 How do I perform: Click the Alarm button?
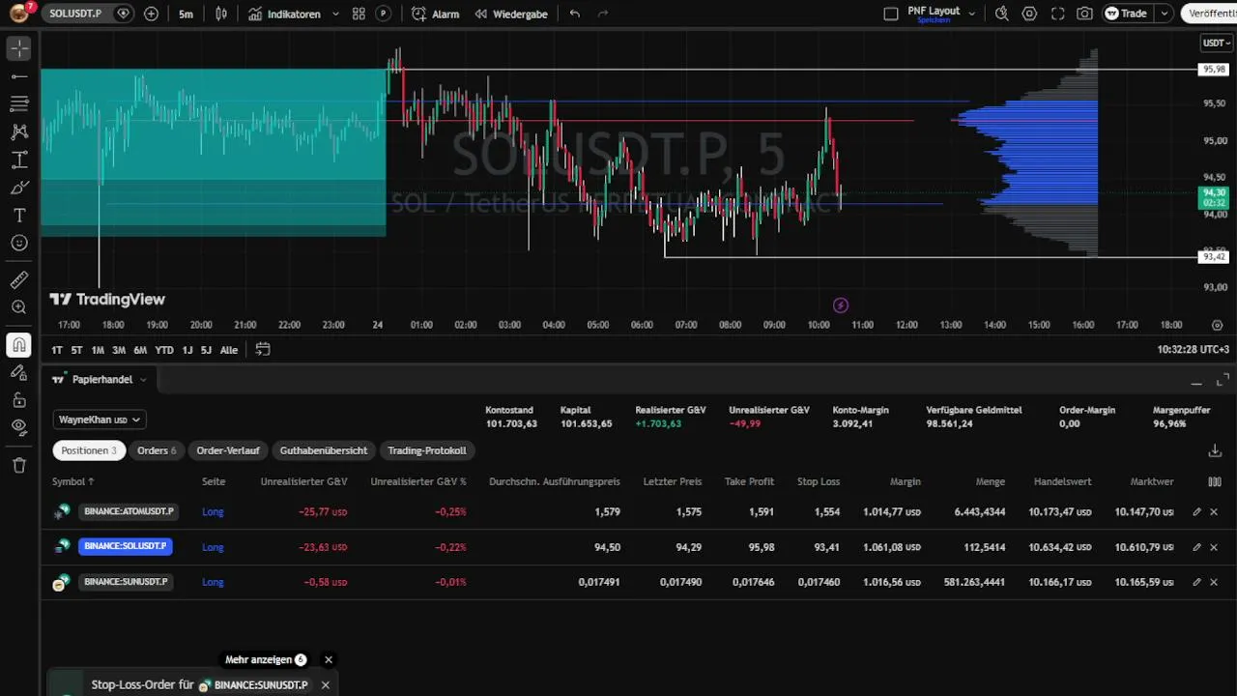(x=436, y=14)
